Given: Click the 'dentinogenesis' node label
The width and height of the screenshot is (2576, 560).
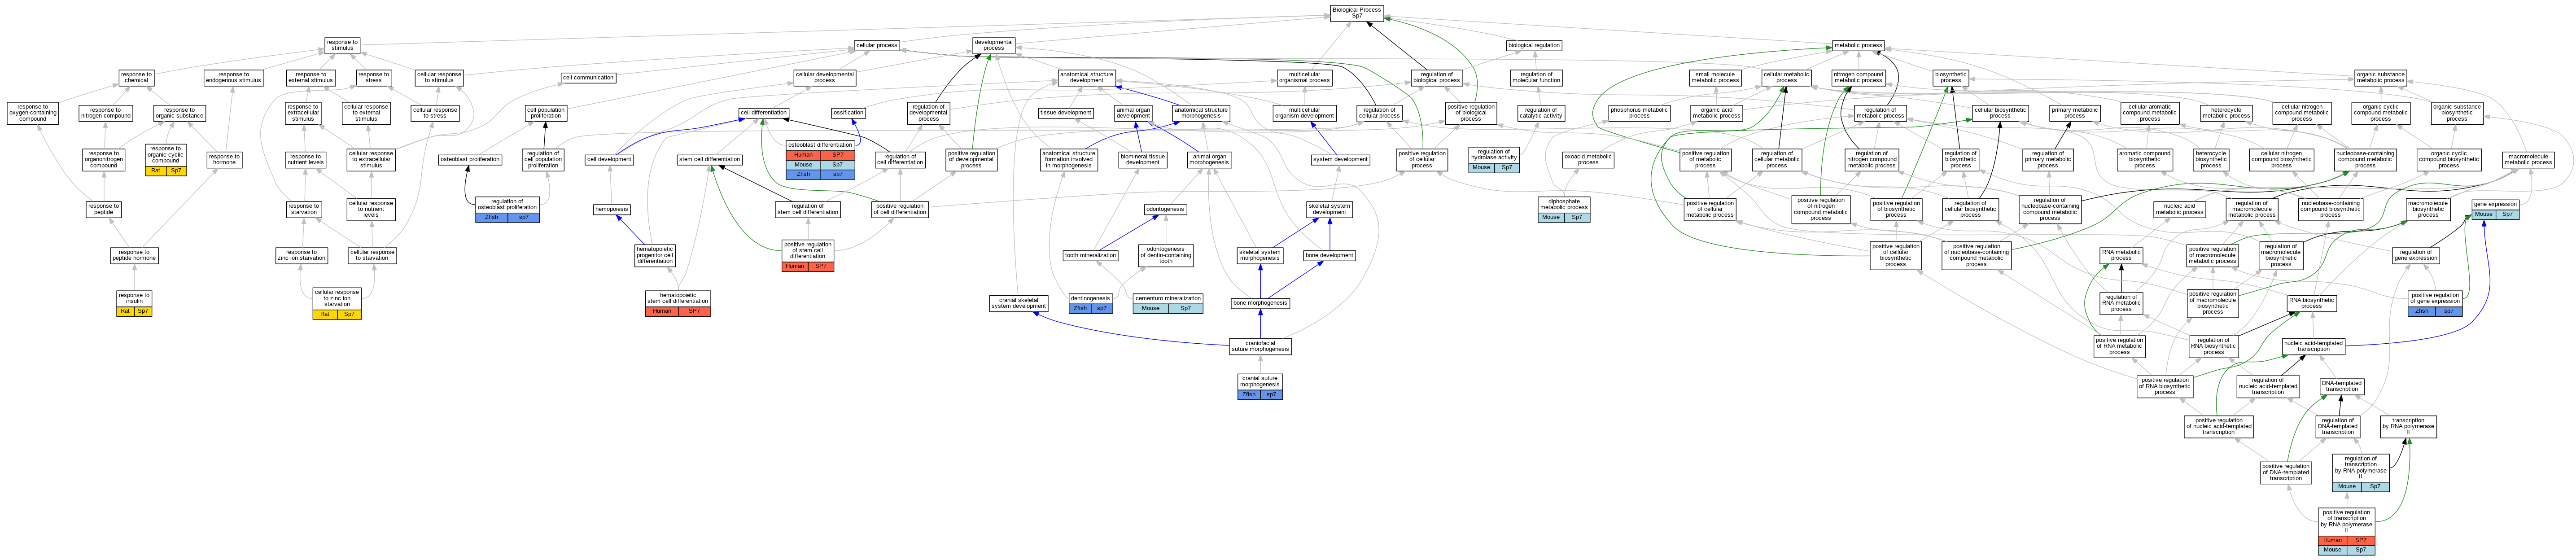Looking at the screenshot, I should point(1090,298).
